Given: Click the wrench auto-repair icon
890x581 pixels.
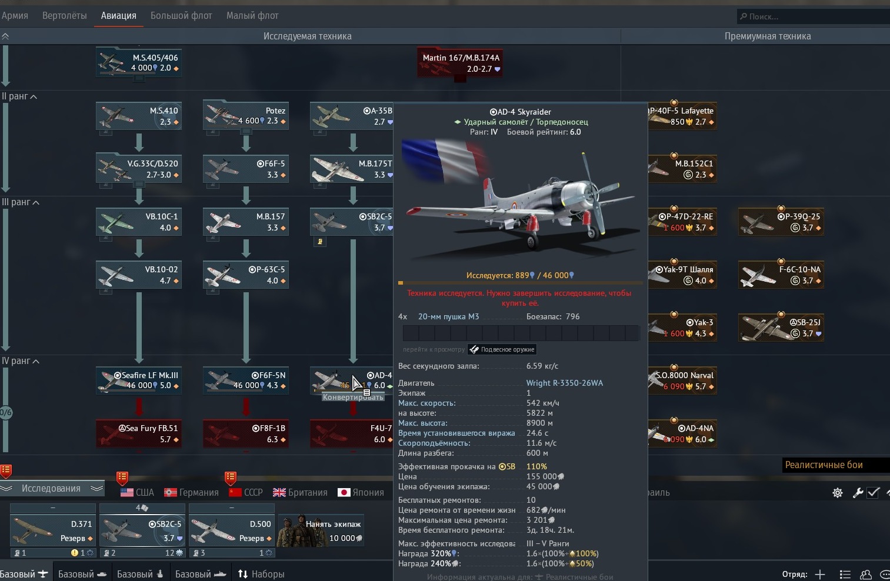Looking at the screenshot, I should click(x=858, y=493).
